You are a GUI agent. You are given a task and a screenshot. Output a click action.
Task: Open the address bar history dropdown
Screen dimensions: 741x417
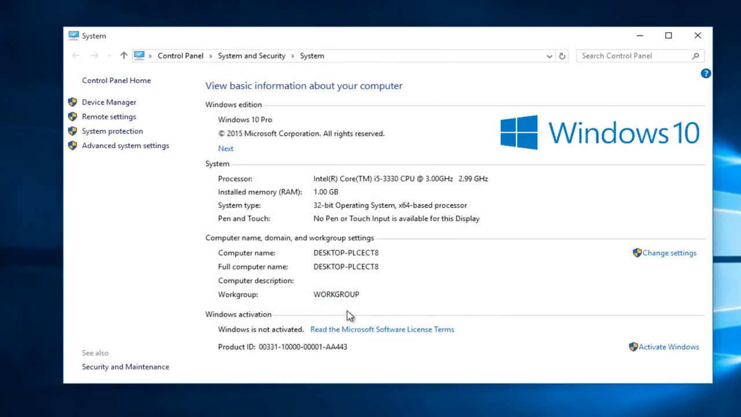[x=549, y=56]
